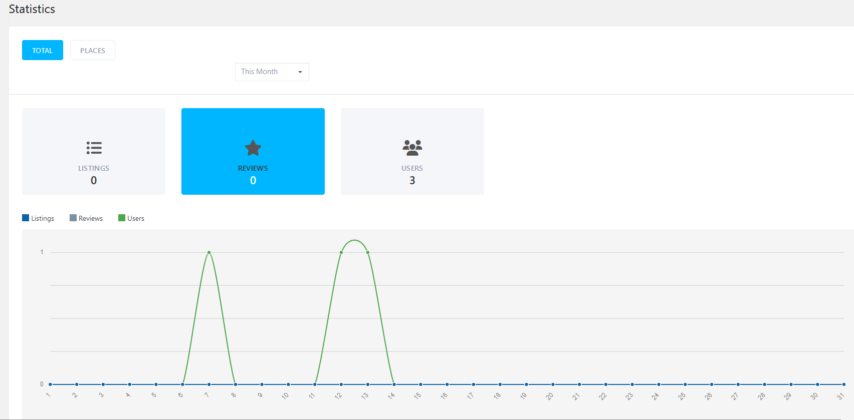This screenshot has height=420, width=854.
Task: Click the green Users legend color box
Action: click(x=122, y=218)
